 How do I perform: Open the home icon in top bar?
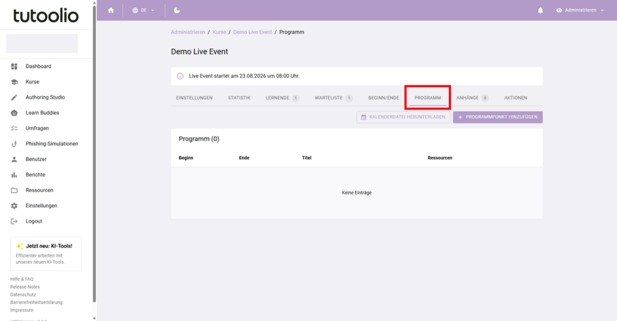[x=111, y=10]
